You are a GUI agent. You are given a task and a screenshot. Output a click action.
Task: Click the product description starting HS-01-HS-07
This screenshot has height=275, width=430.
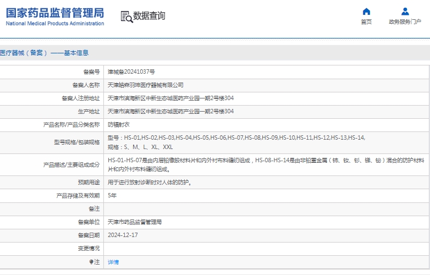coord(266,165)
